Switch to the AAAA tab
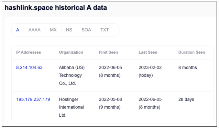 (34, 30)
